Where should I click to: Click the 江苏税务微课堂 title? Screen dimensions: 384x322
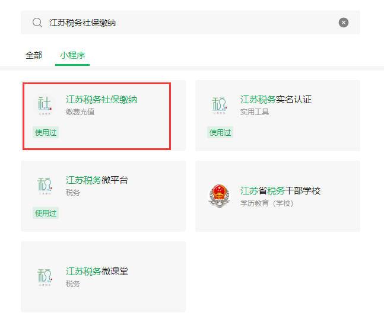[97, 272]
